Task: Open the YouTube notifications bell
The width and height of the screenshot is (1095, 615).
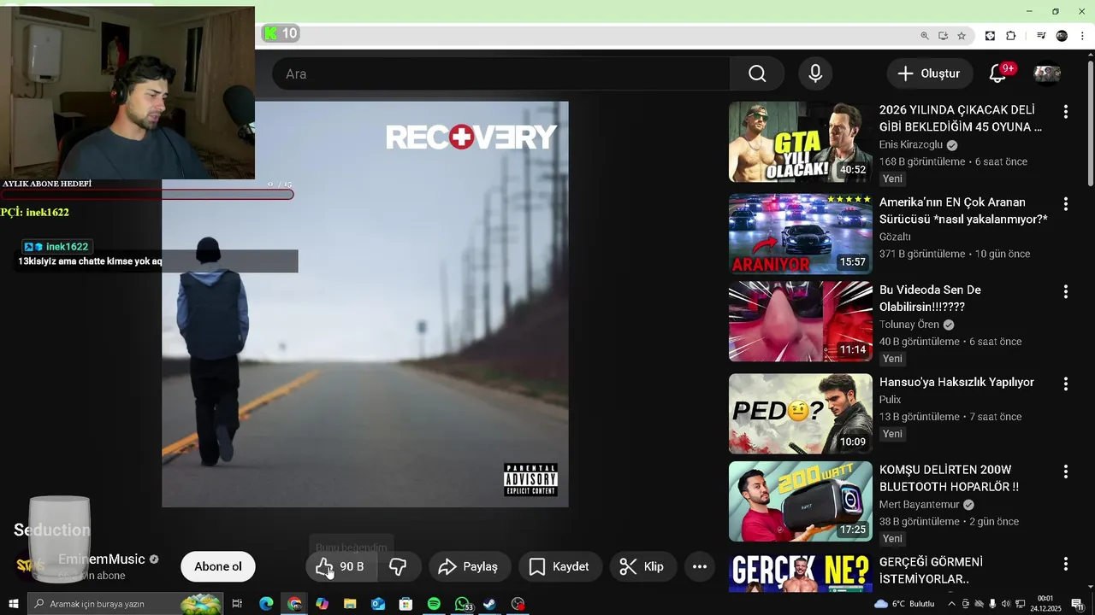Action: 997,73
